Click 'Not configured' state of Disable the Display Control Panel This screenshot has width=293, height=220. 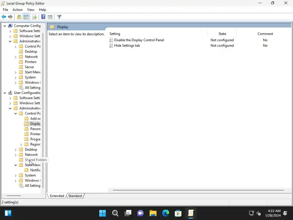(222, 40)
